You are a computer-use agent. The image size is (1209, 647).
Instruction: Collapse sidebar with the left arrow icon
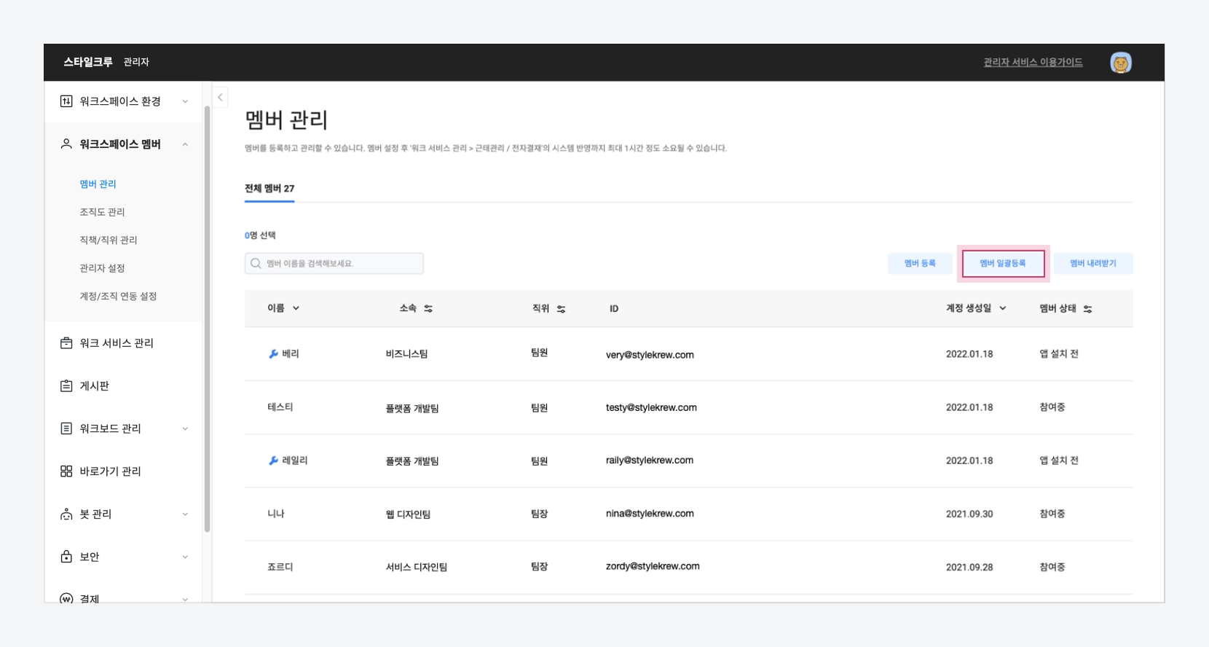[220, 97]
